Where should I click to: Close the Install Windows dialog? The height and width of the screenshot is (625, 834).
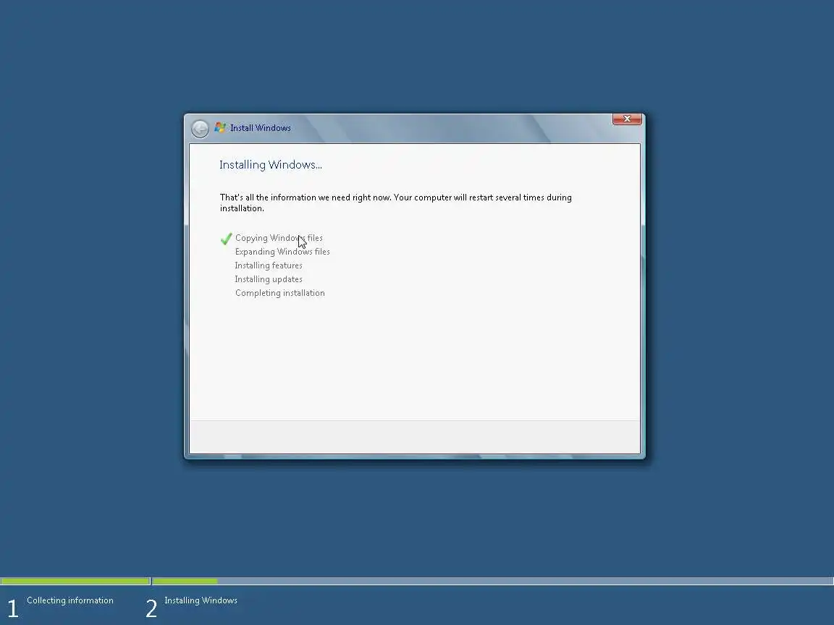[626, 119]
